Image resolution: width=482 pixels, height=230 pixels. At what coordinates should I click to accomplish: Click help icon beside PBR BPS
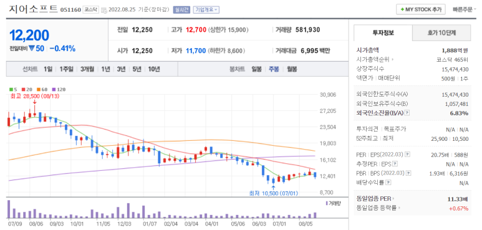coord(408,173)
